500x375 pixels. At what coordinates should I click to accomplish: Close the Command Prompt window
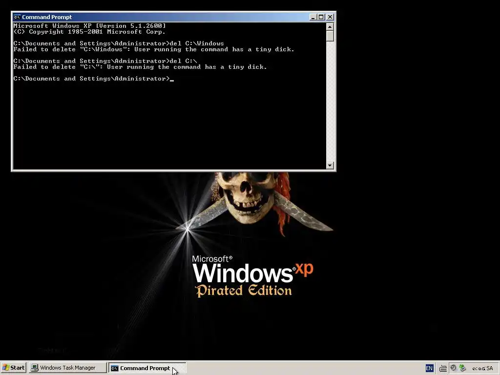point(330,17)
